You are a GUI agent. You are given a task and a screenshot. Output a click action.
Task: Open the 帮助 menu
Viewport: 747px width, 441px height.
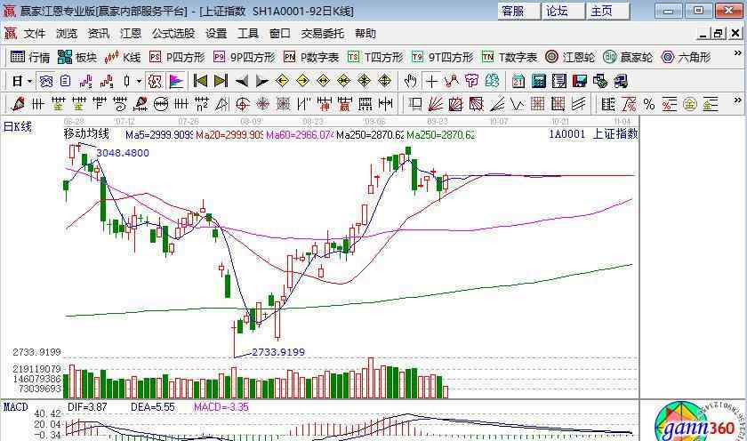365,34
